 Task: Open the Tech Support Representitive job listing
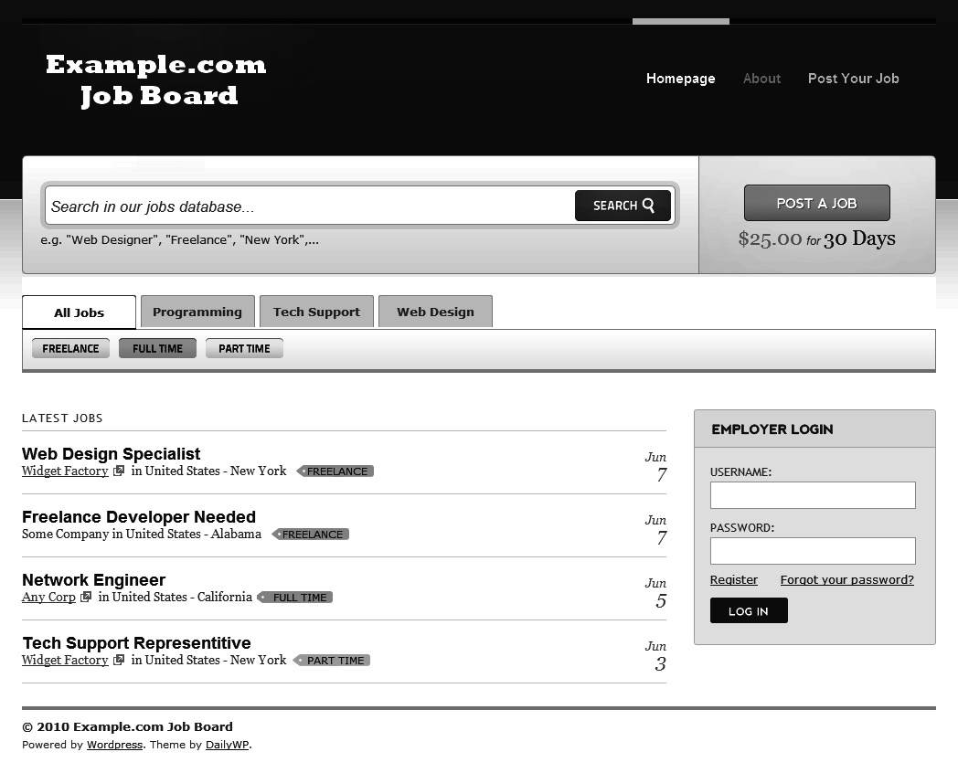pos(137,643)
